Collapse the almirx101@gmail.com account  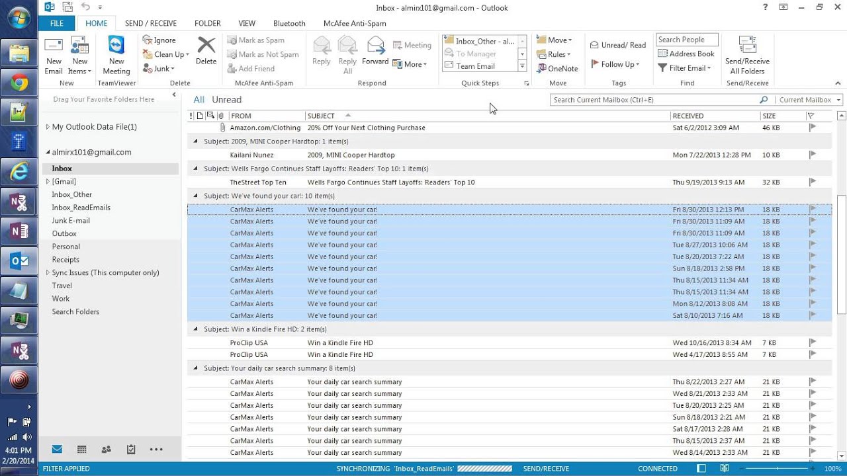pos(48,152)
